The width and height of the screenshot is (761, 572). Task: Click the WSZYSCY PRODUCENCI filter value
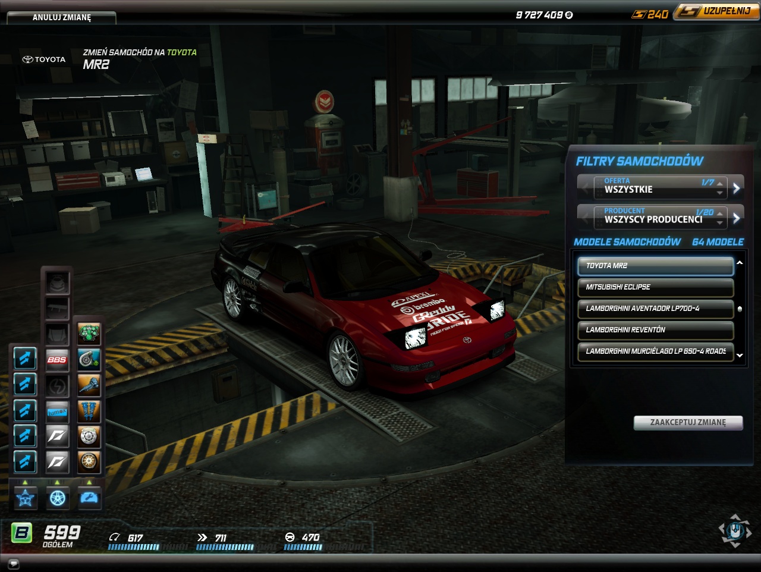click(x=653, y=219)
